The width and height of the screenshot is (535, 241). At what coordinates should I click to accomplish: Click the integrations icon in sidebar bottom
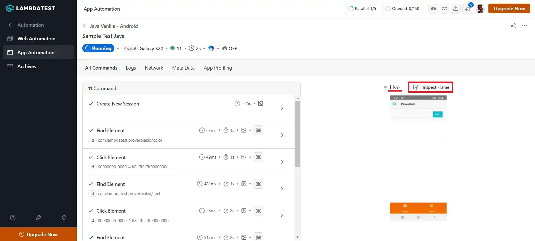(64, 218)
